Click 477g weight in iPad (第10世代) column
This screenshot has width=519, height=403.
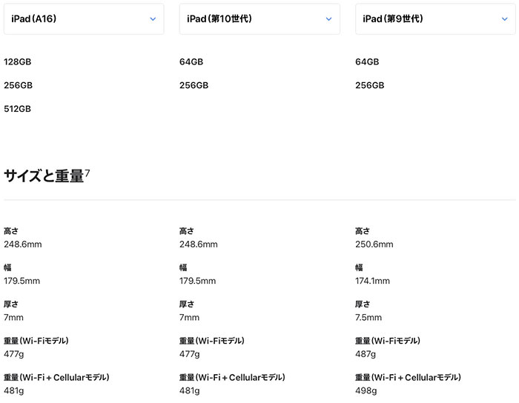click(190, 354)
